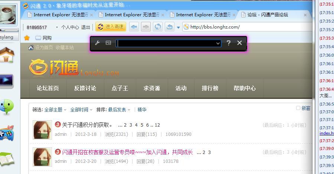Open the 求资源 navigation item
334x174 pixels.
(x=152, y=88)
